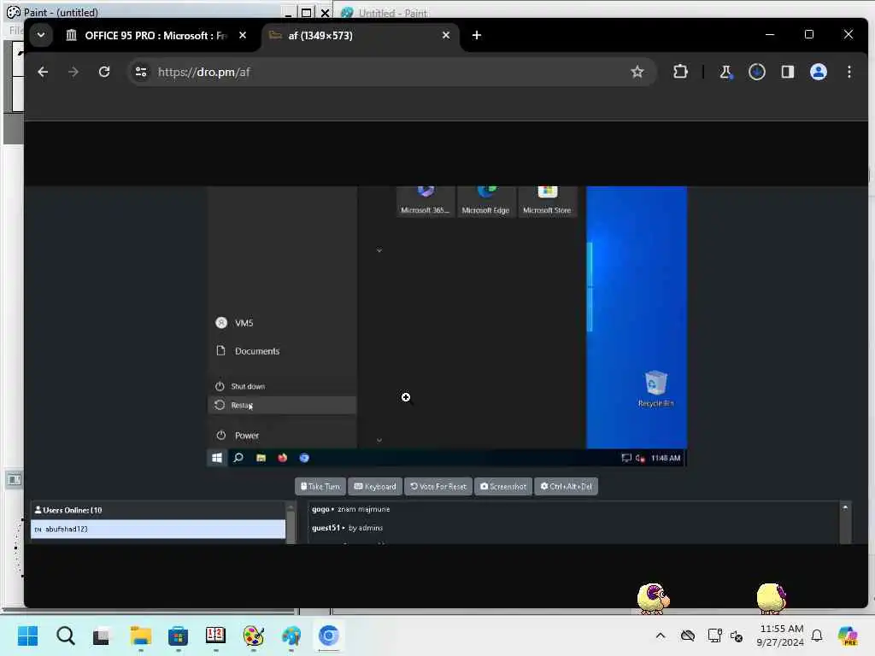Click gogo's chat message
The width and height of the screenshot is (875, 656).
tap(351, 509)
